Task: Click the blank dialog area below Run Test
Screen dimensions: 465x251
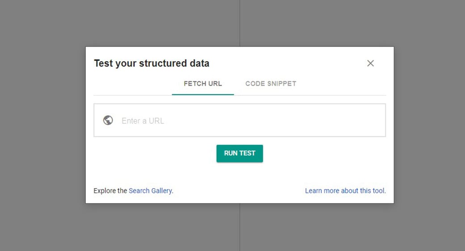Action: (240, 174)
